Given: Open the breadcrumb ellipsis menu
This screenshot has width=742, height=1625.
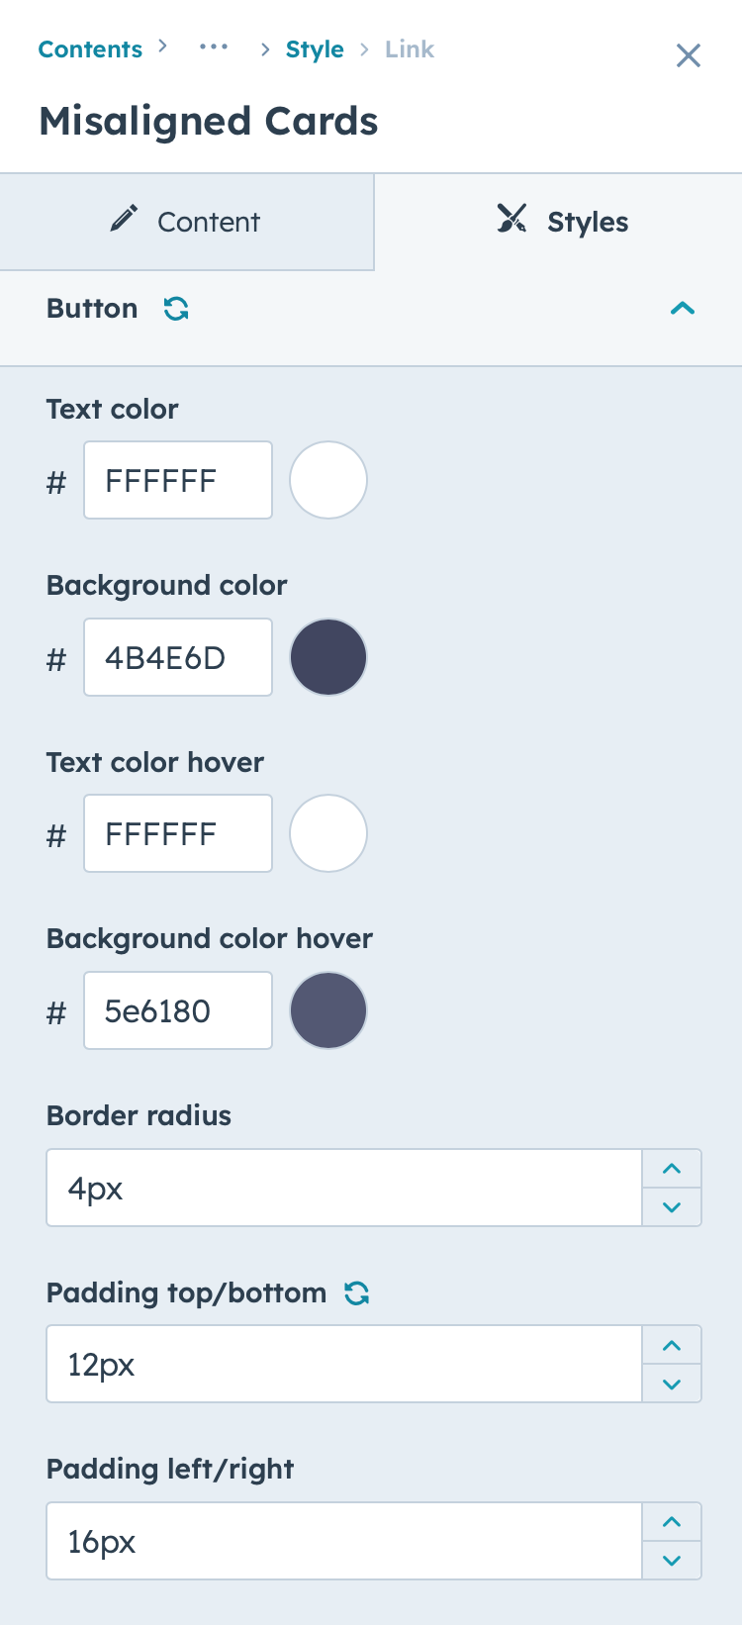Looking at the screenshot, I should coord(214,47).
